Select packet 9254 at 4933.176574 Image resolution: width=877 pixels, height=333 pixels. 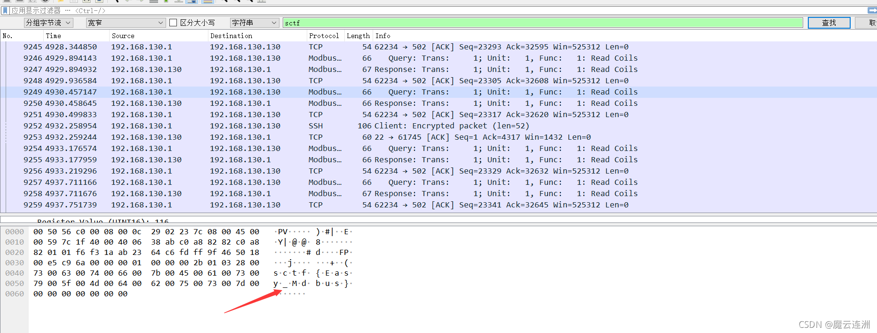pos(438,149)
